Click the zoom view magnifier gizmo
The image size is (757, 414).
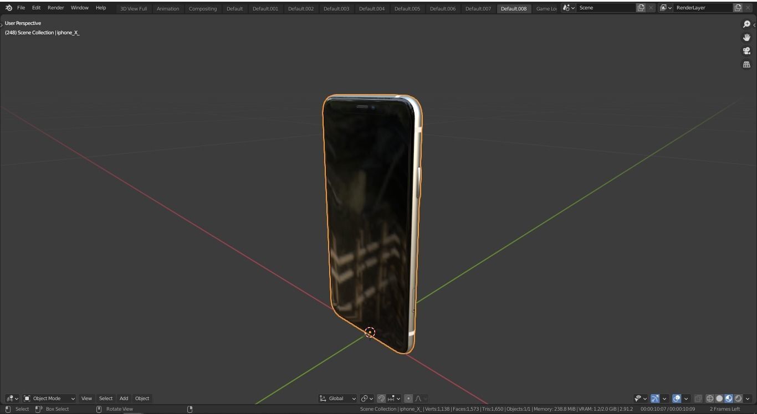pyautogui.click(x=746, y=24)
